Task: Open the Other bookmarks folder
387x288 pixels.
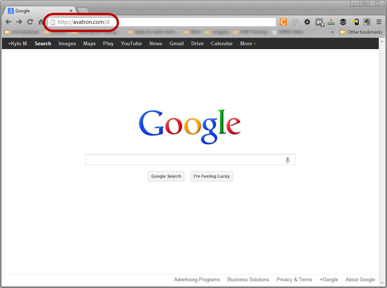Action: tap(361, 32)
